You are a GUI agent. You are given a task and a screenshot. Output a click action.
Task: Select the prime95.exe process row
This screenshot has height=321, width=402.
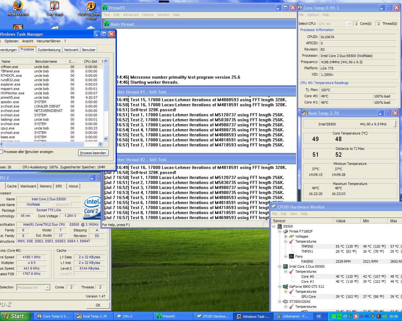pyautogui.click(x=52, y=98)
